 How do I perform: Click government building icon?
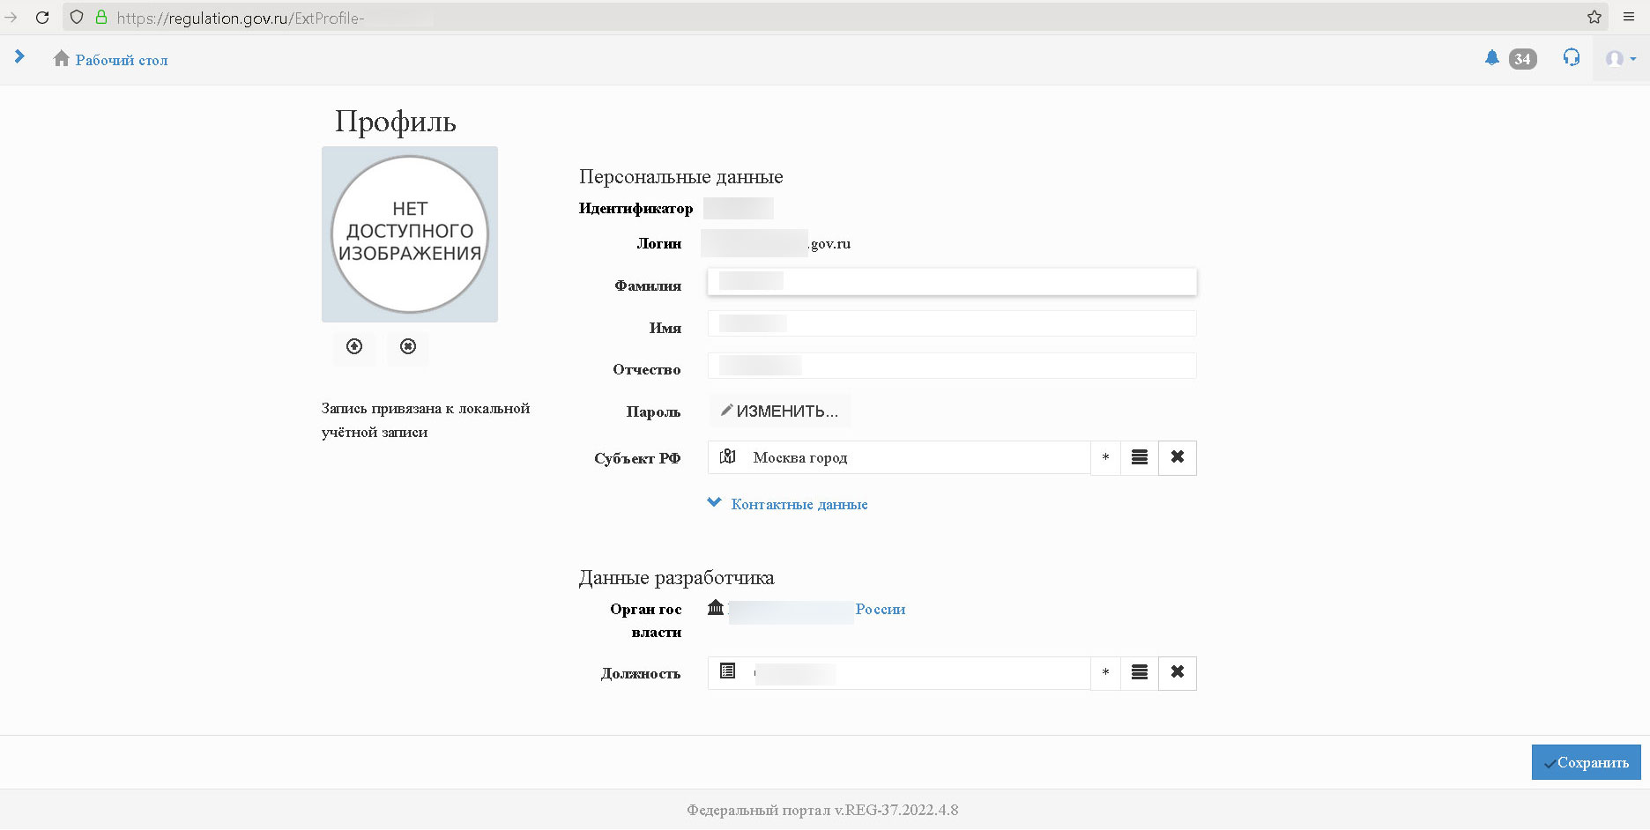point(716,607)
